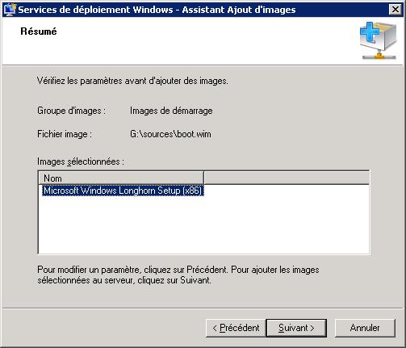
Task: Click the Fichier image label
Action: (x=65, y=134)
